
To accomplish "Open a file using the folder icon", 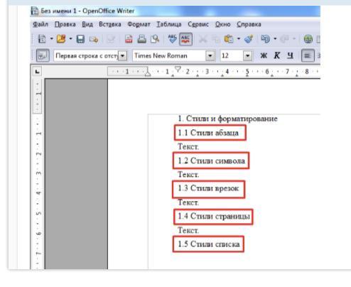I will [x=61, y=39].
